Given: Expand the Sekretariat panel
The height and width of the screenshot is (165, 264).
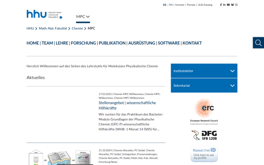Looking at the screenshot, I should coord(204,85).
